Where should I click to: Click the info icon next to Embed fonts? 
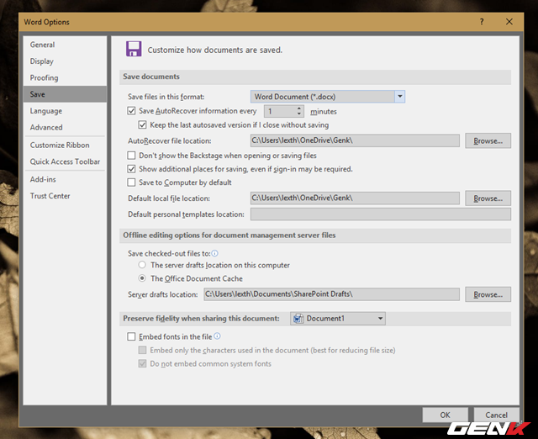click(x=217, y=336)
